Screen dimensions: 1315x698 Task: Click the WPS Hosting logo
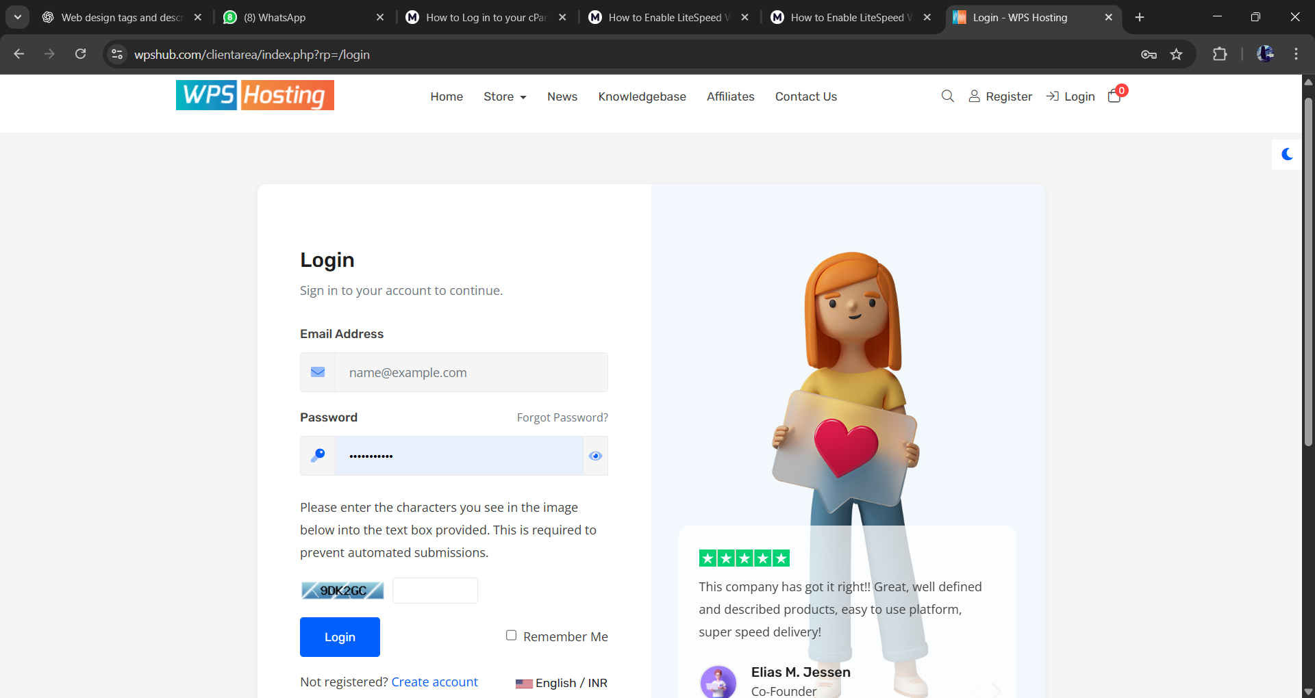[x=255, y=95]
